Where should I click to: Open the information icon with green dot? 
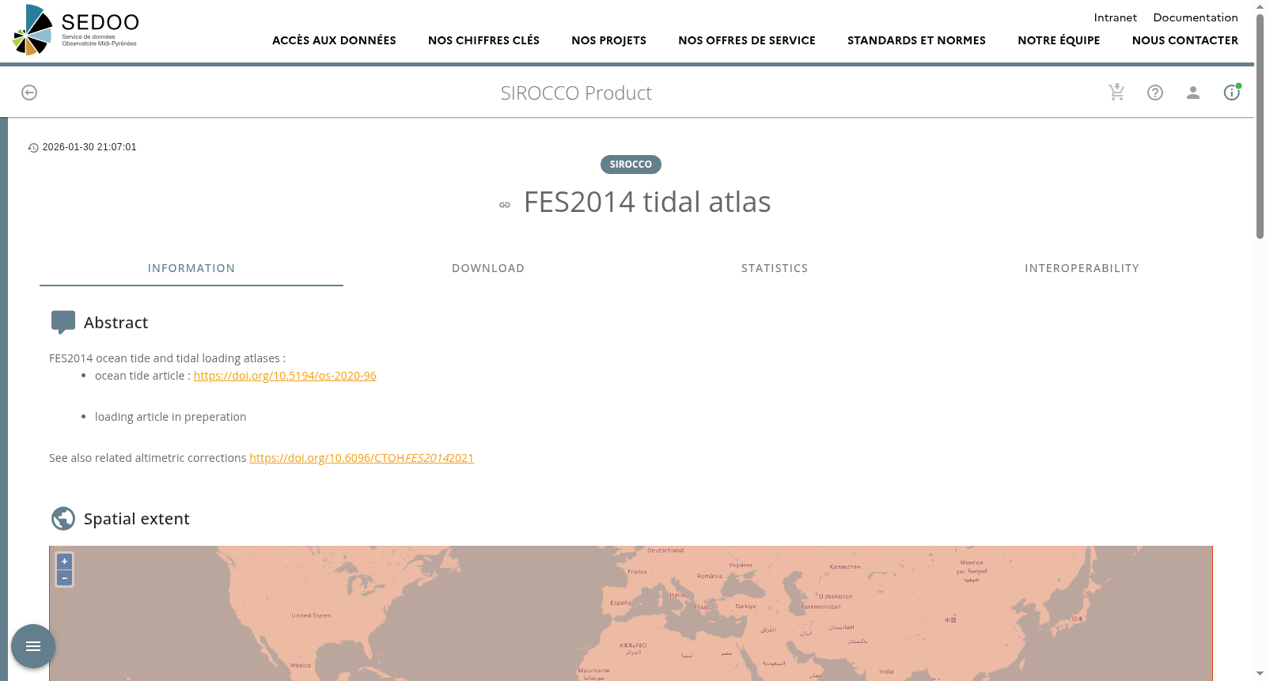1232,92
